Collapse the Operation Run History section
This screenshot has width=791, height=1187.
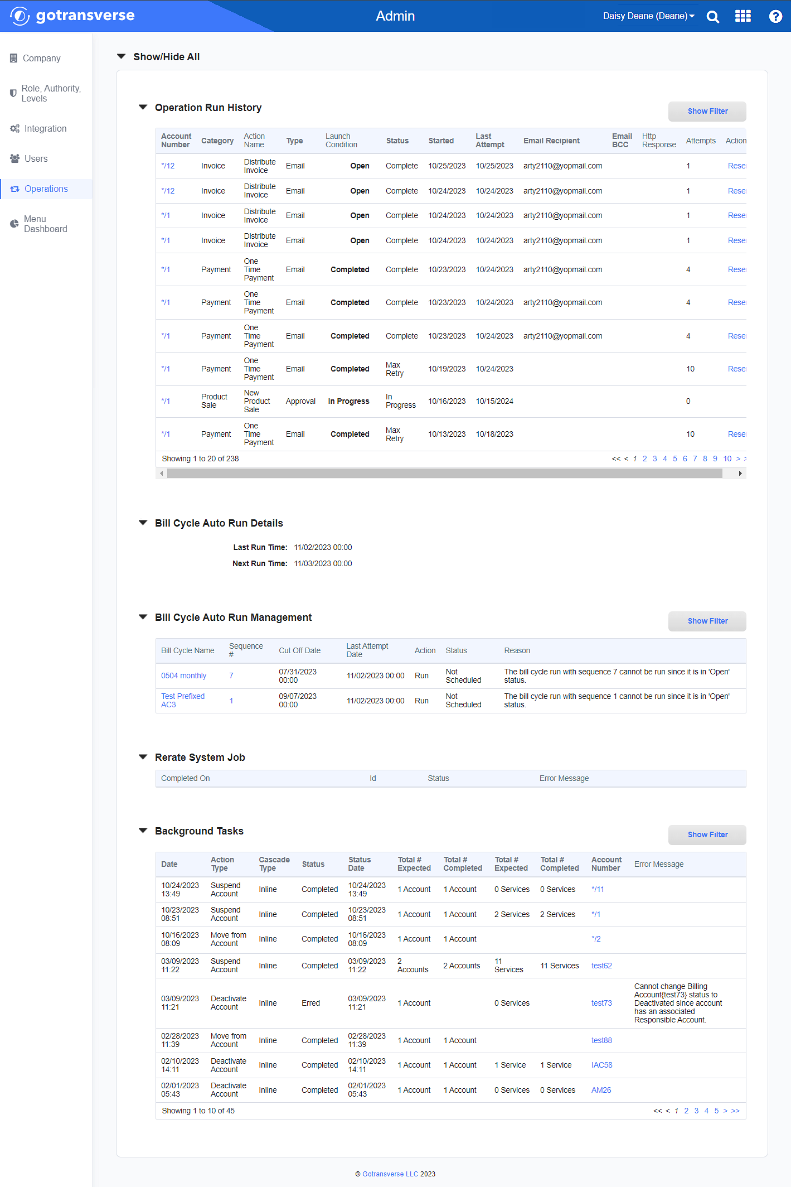143,107
